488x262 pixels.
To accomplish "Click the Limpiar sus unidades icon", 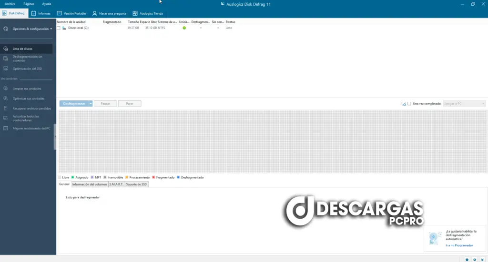I will point(6,88).
